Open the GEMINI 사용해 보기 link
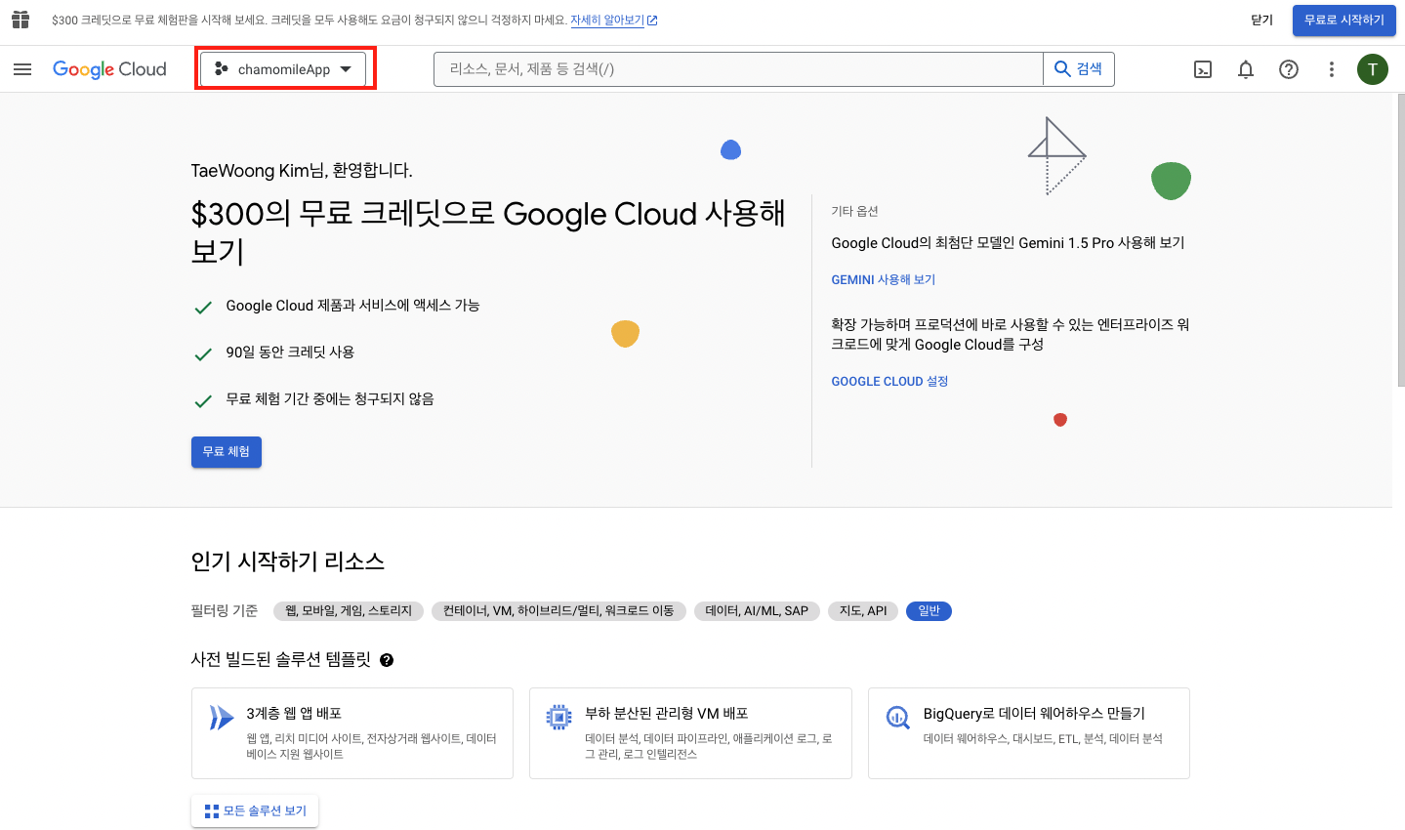This screenshot has width=1405, height=830. 884,280
